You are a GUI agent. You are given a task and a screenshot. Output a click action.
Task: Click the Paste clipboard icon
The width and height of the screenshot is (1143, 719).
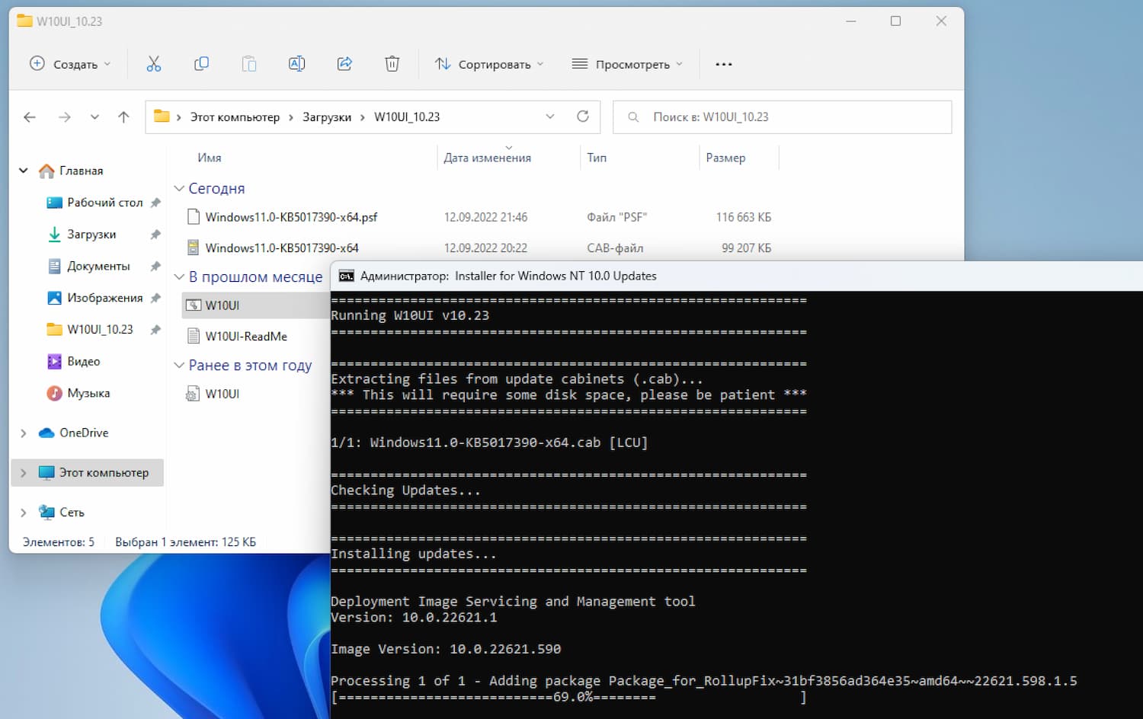[249, 64]
